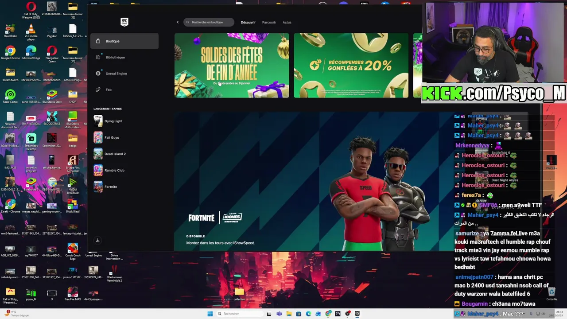This screenshot has width=567, height=319.
Task: Switch to the Découvrir tab
Action: (248, 22)
